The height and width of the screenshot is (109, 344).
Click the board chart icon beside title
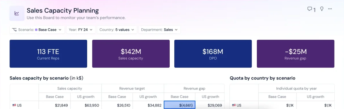click(17, 13)
